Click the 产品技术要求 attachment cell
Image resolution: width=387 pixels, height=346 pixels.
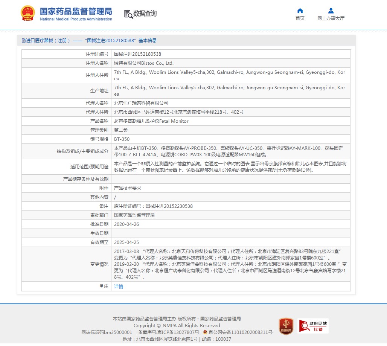pos(128,188)
